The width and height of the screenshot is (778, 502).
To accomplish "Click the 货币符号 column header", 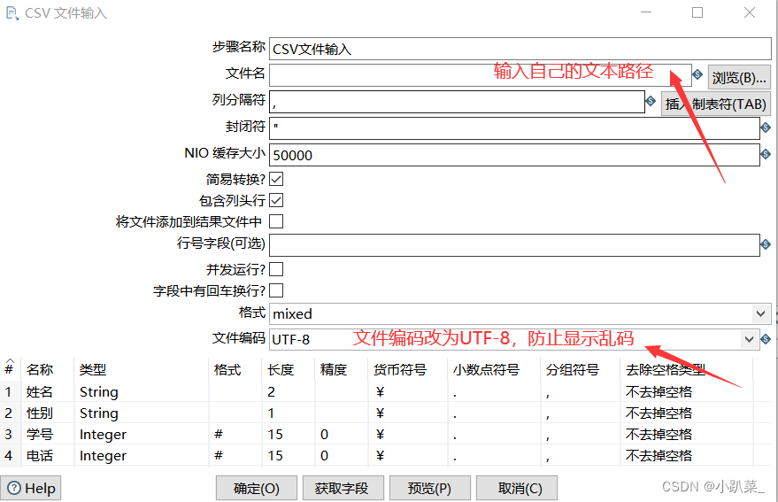I will 407,369.
